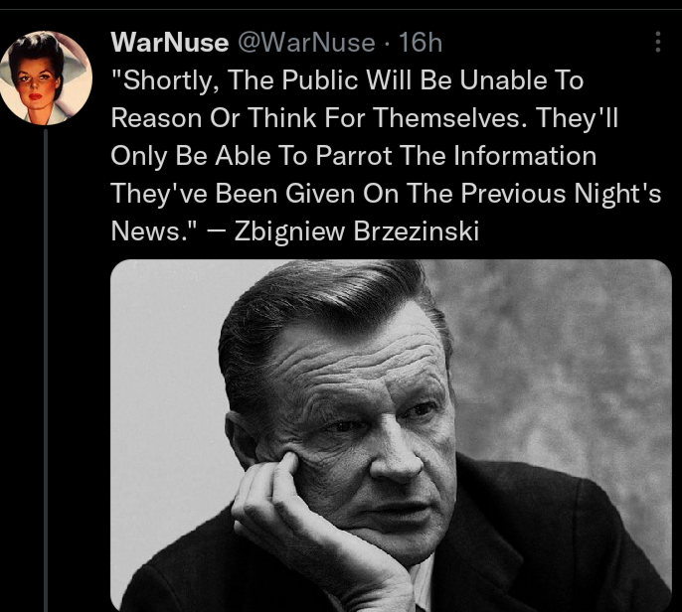Click the 16h timestamp
The width and height of the screenshot is (682, 612).
420,43
